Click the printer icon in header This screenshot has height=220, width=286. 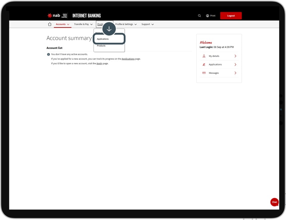pos(208,16)
